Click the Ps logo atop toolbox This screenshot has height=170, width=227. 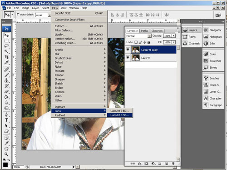coord(6,29)
